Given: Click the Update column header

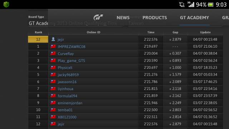Looking at the screenshot, I should pyautogui.click(x=205, y=32).
